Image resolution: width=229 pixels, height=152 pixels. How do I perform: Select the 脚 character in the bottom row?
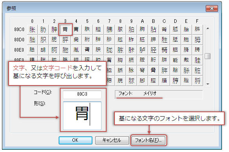click(x=142, y=81)
